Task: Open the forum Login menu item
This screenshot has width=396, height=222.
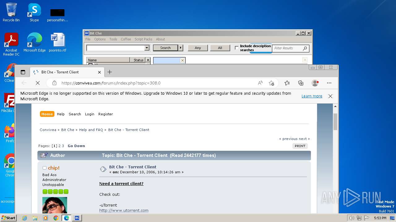Action: click(90, 114)
